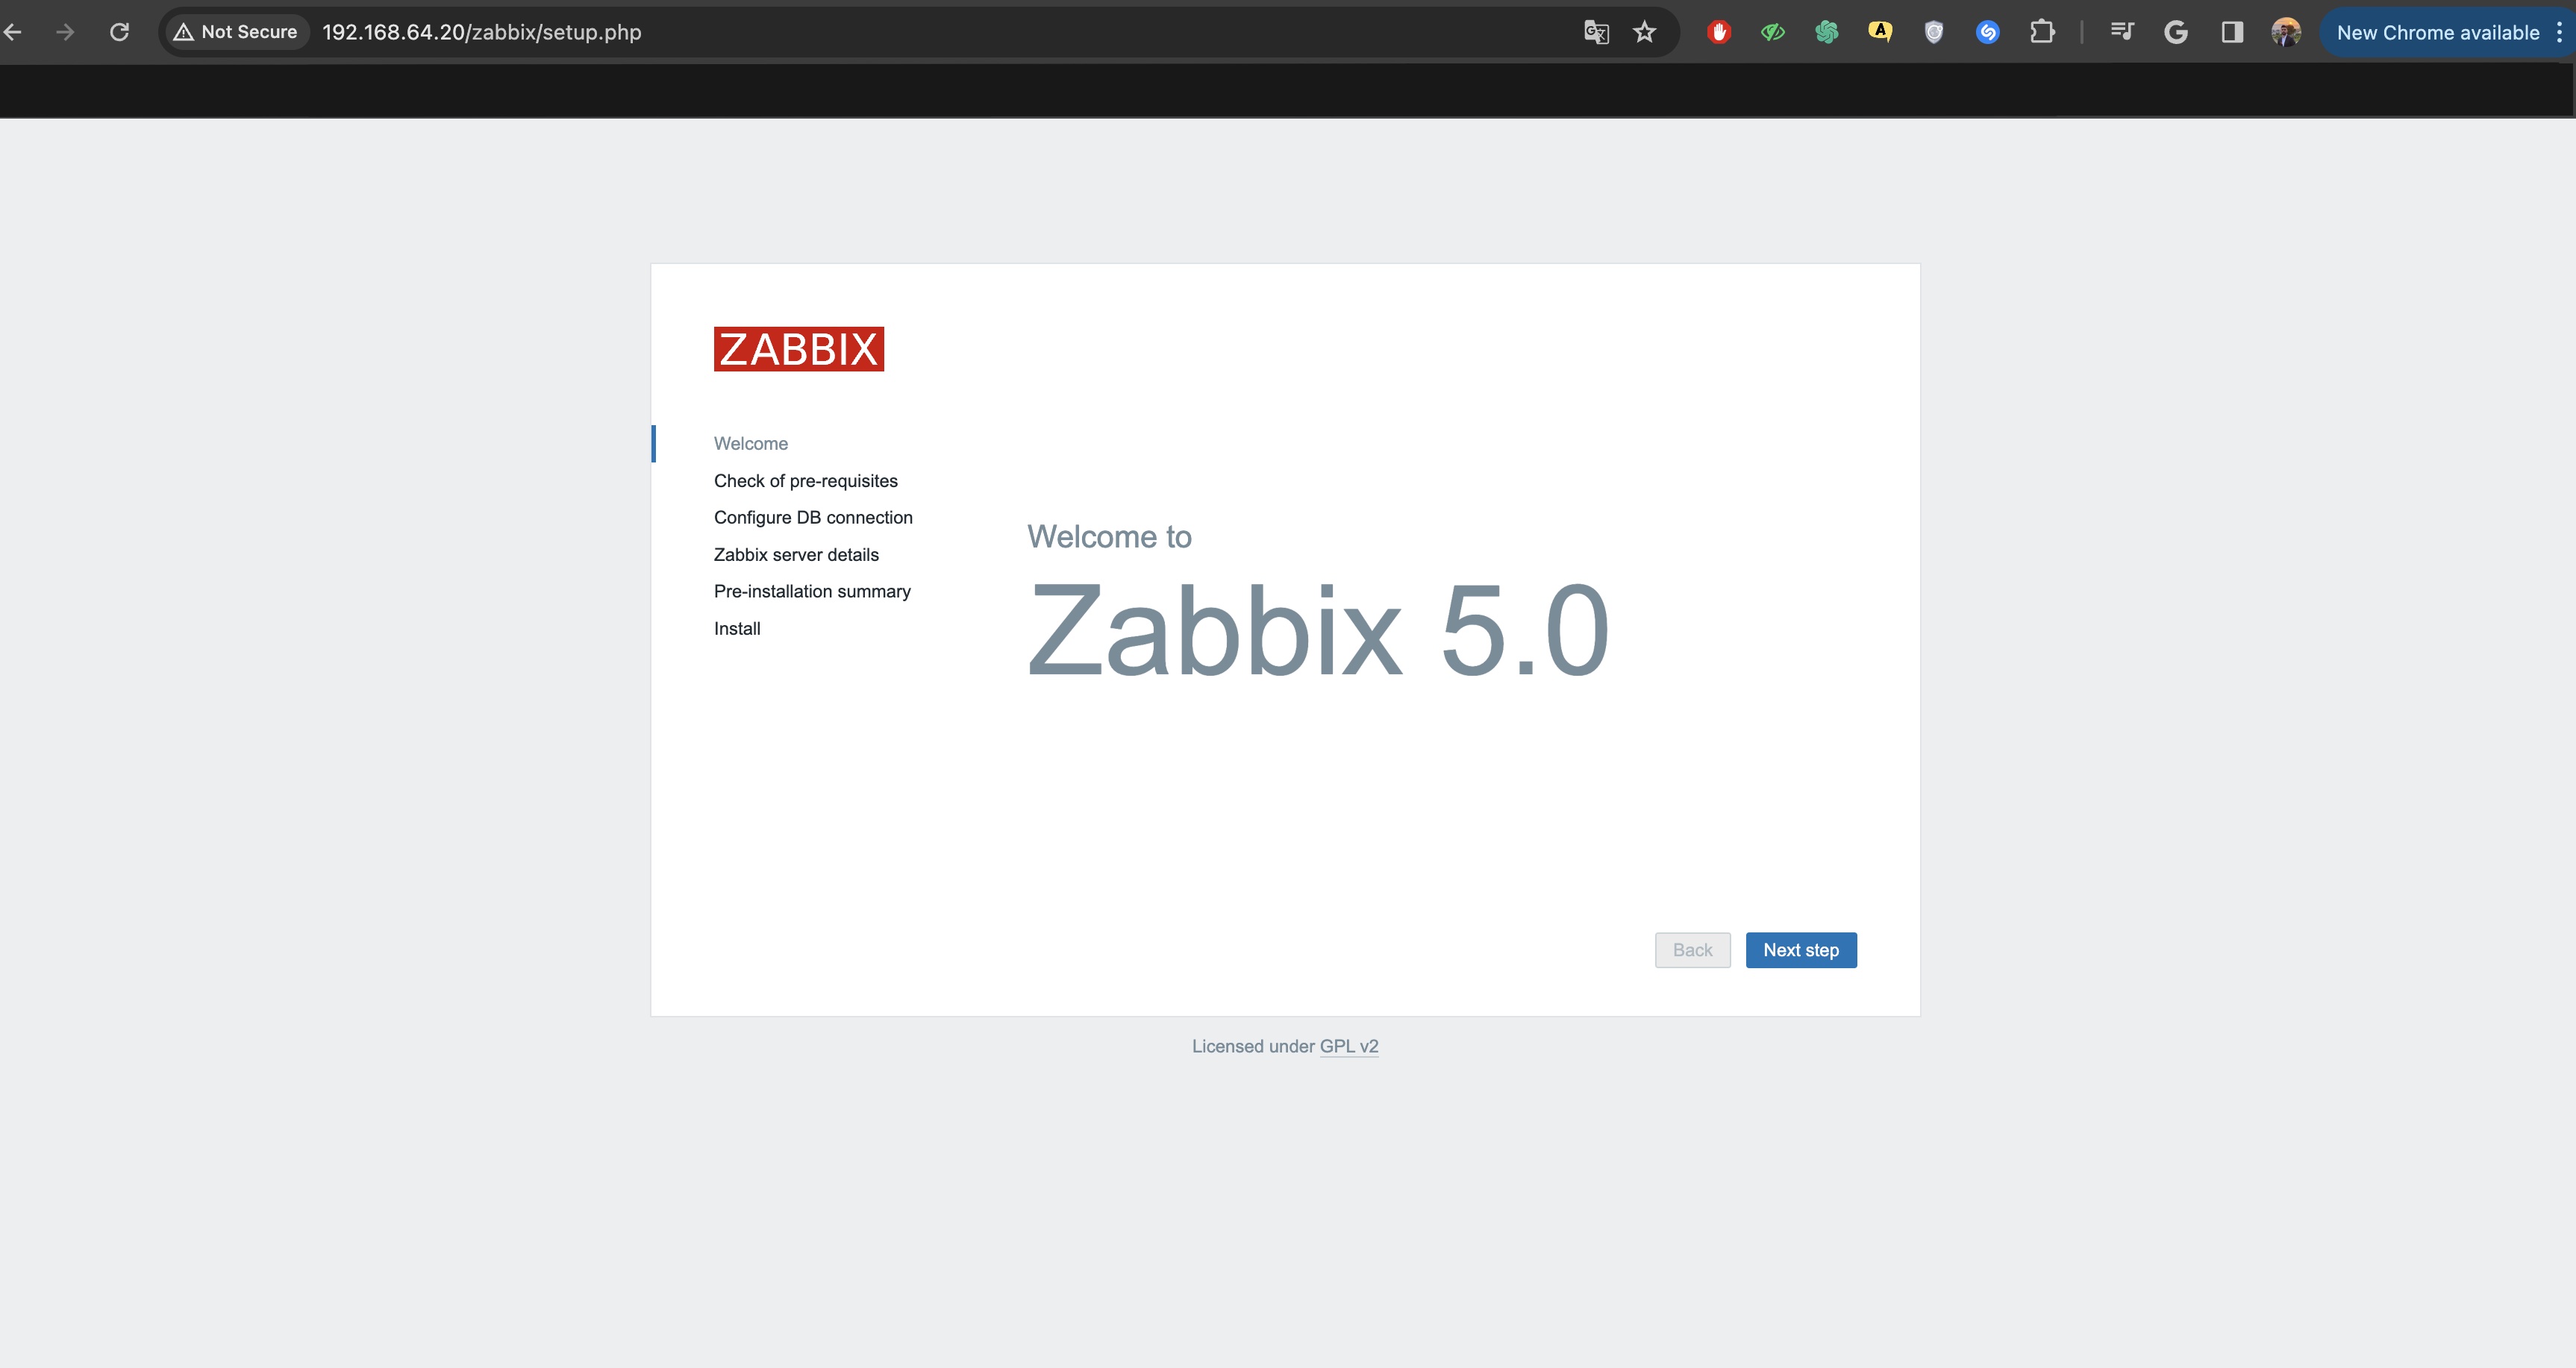
Task: Open the Chrome three-dot menu
Action: 2559,32
